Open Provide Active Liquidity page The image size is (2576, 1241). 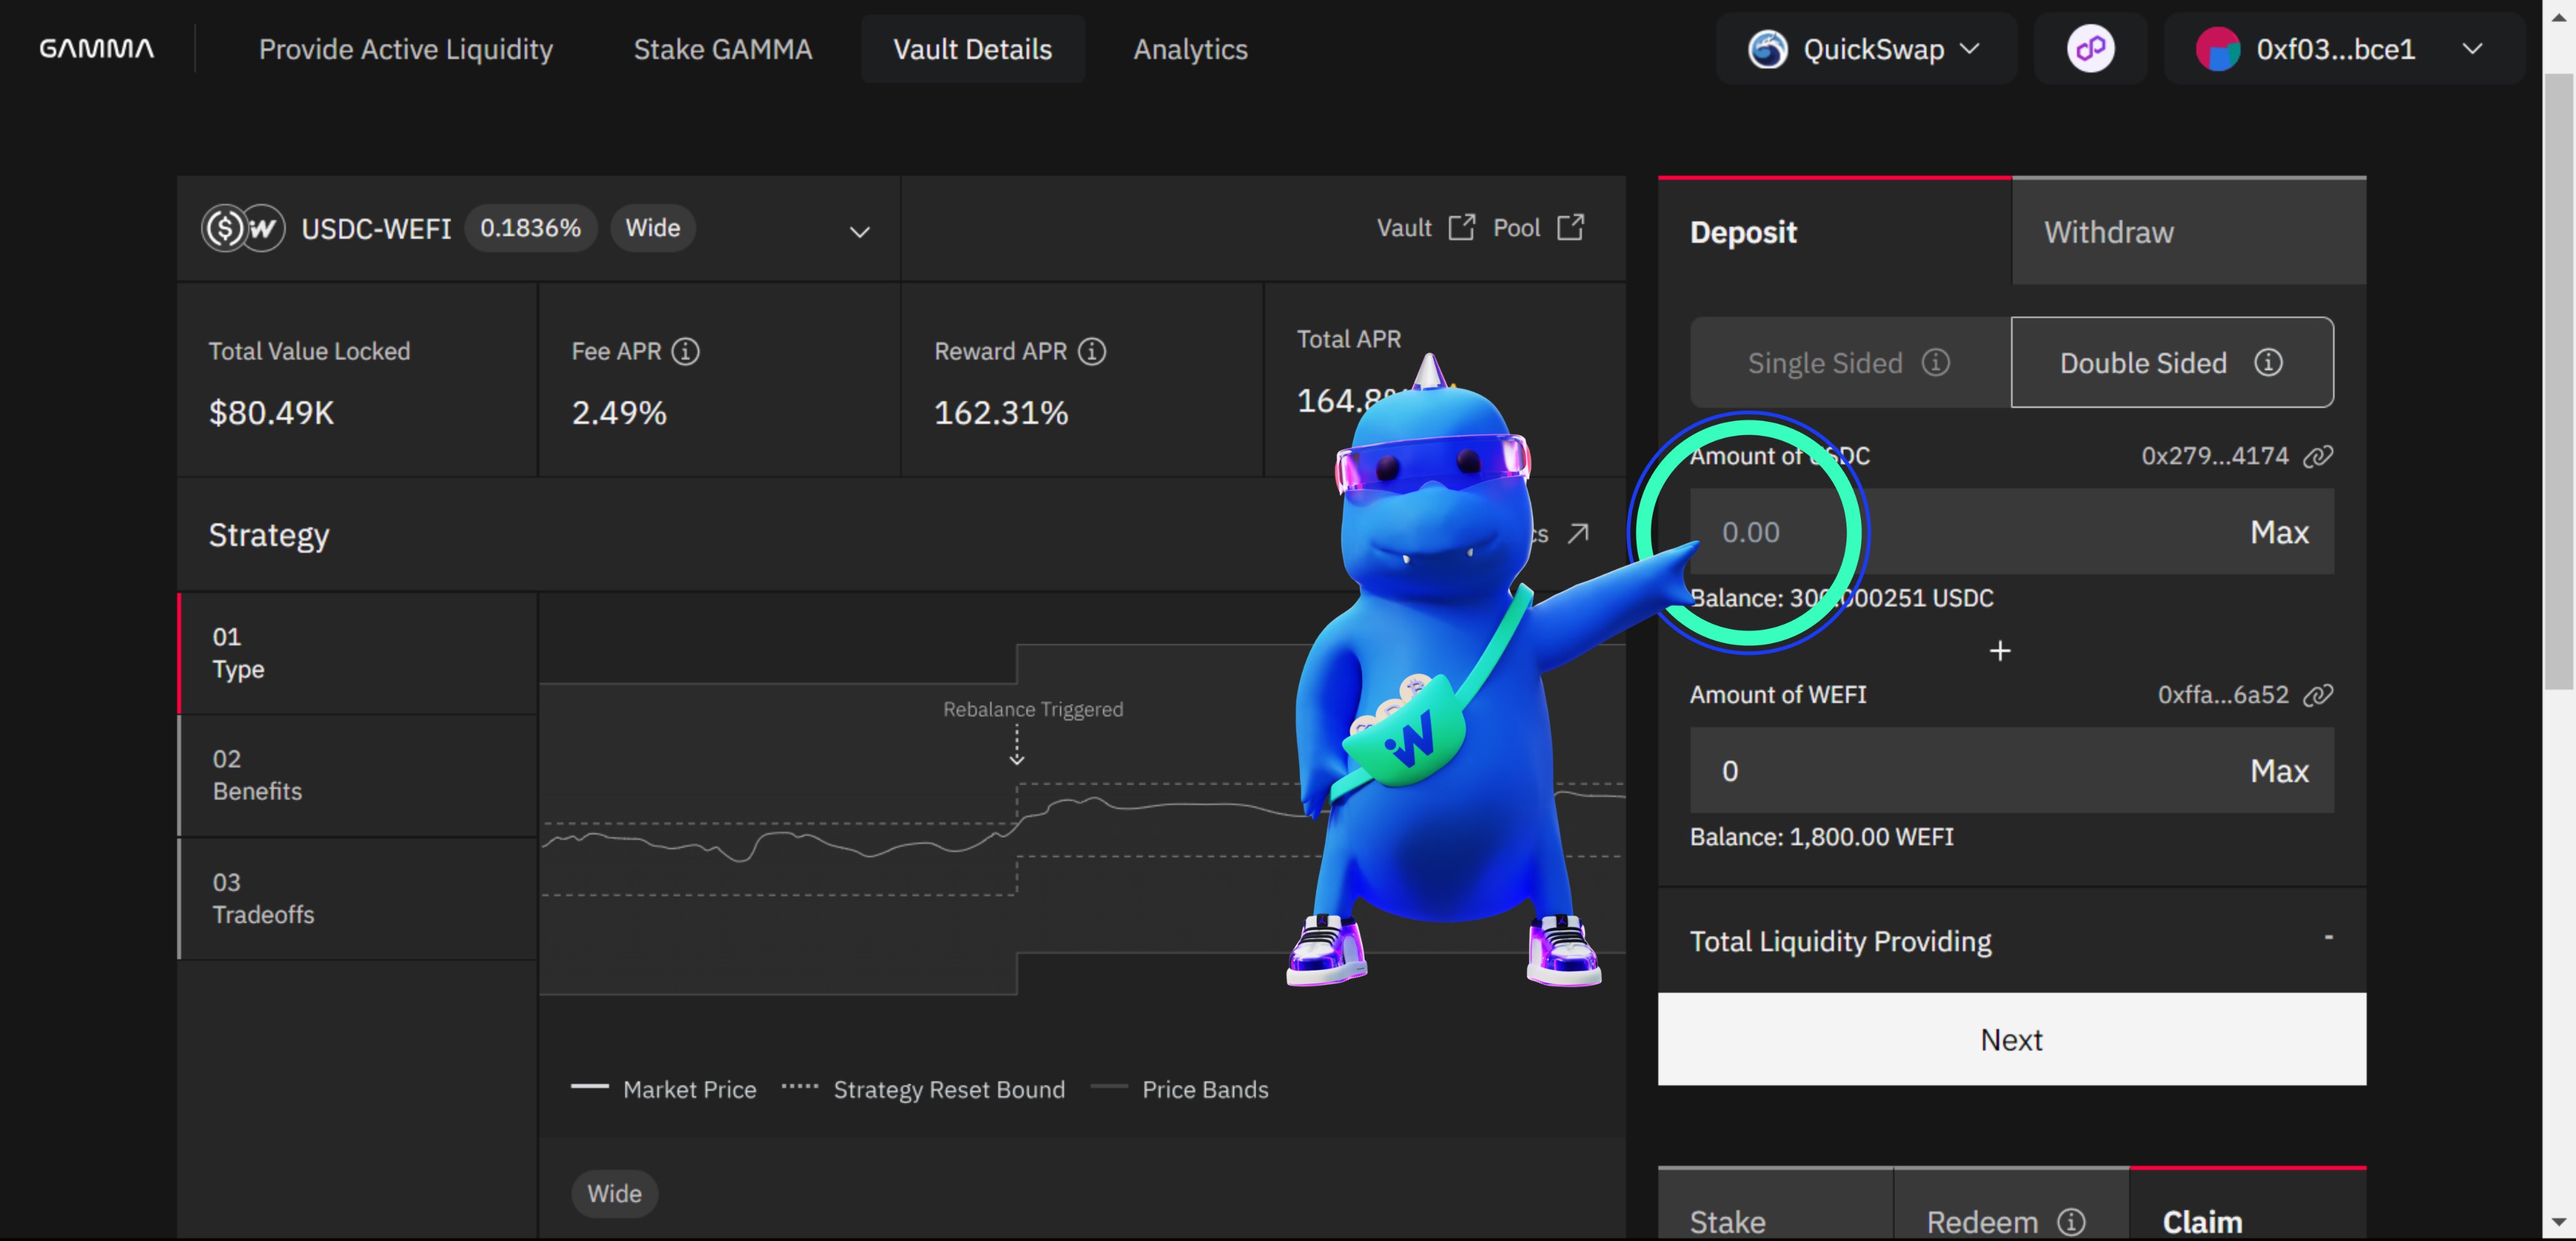point(405,49)
